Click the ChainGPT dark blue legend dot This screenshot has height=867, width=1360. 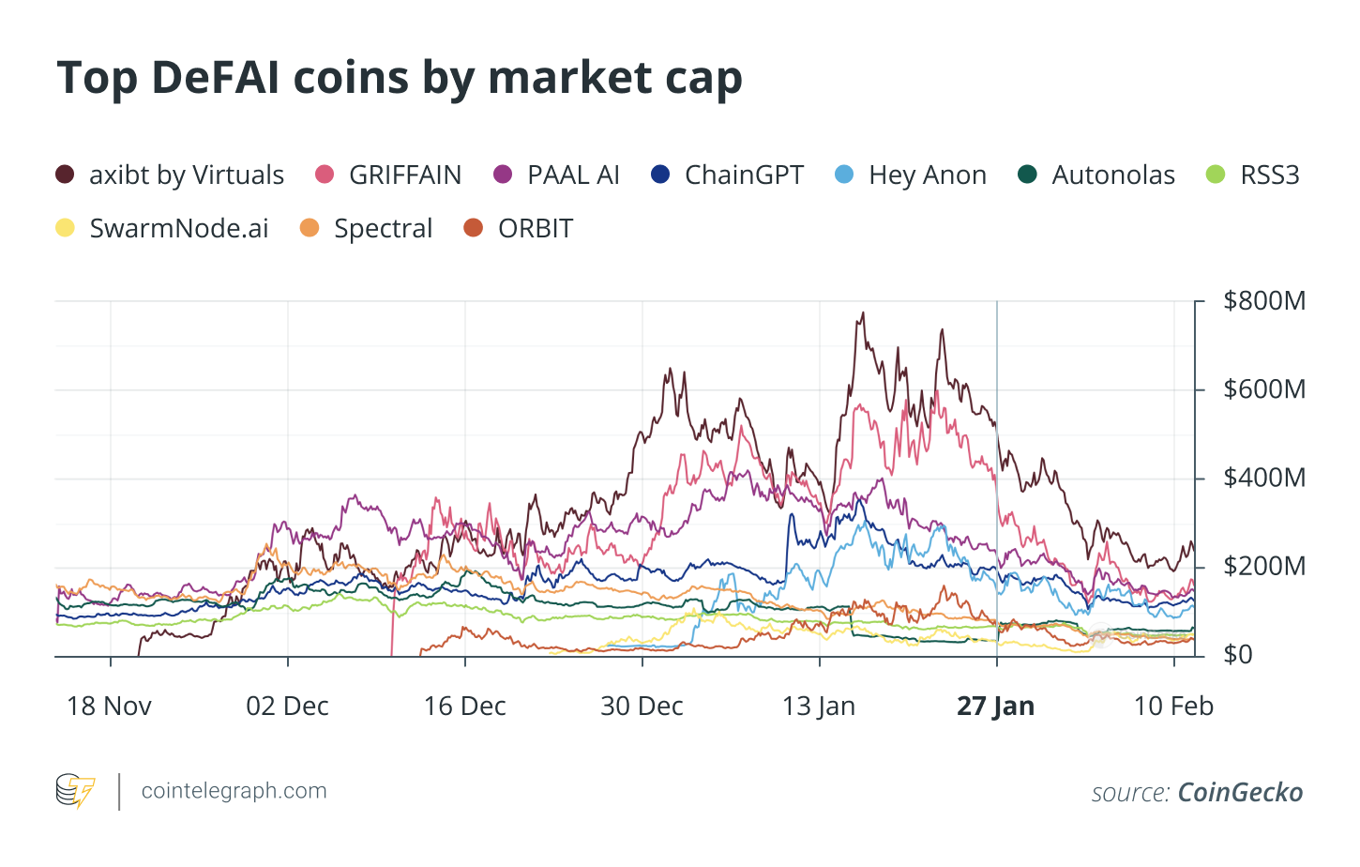(x=660, y=175)
